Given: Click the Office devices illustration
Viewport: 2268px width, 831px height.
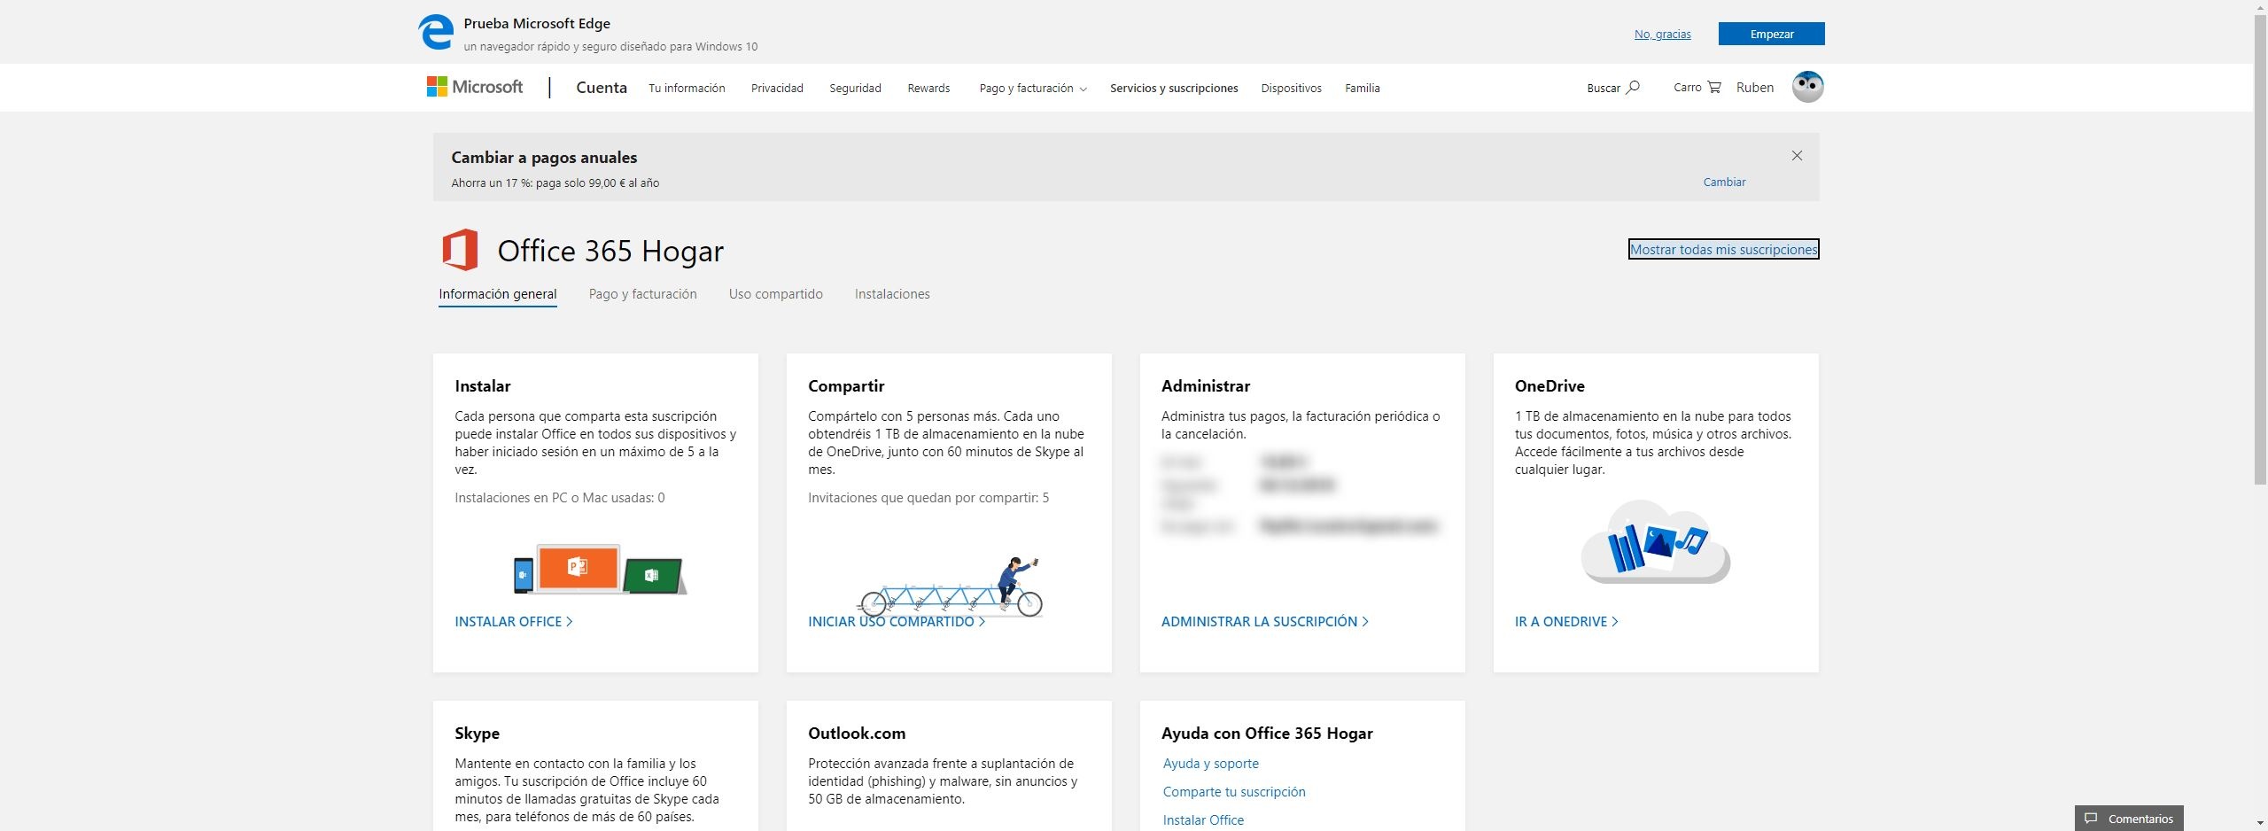Looking at the screenshot, I should coord(600,569).
